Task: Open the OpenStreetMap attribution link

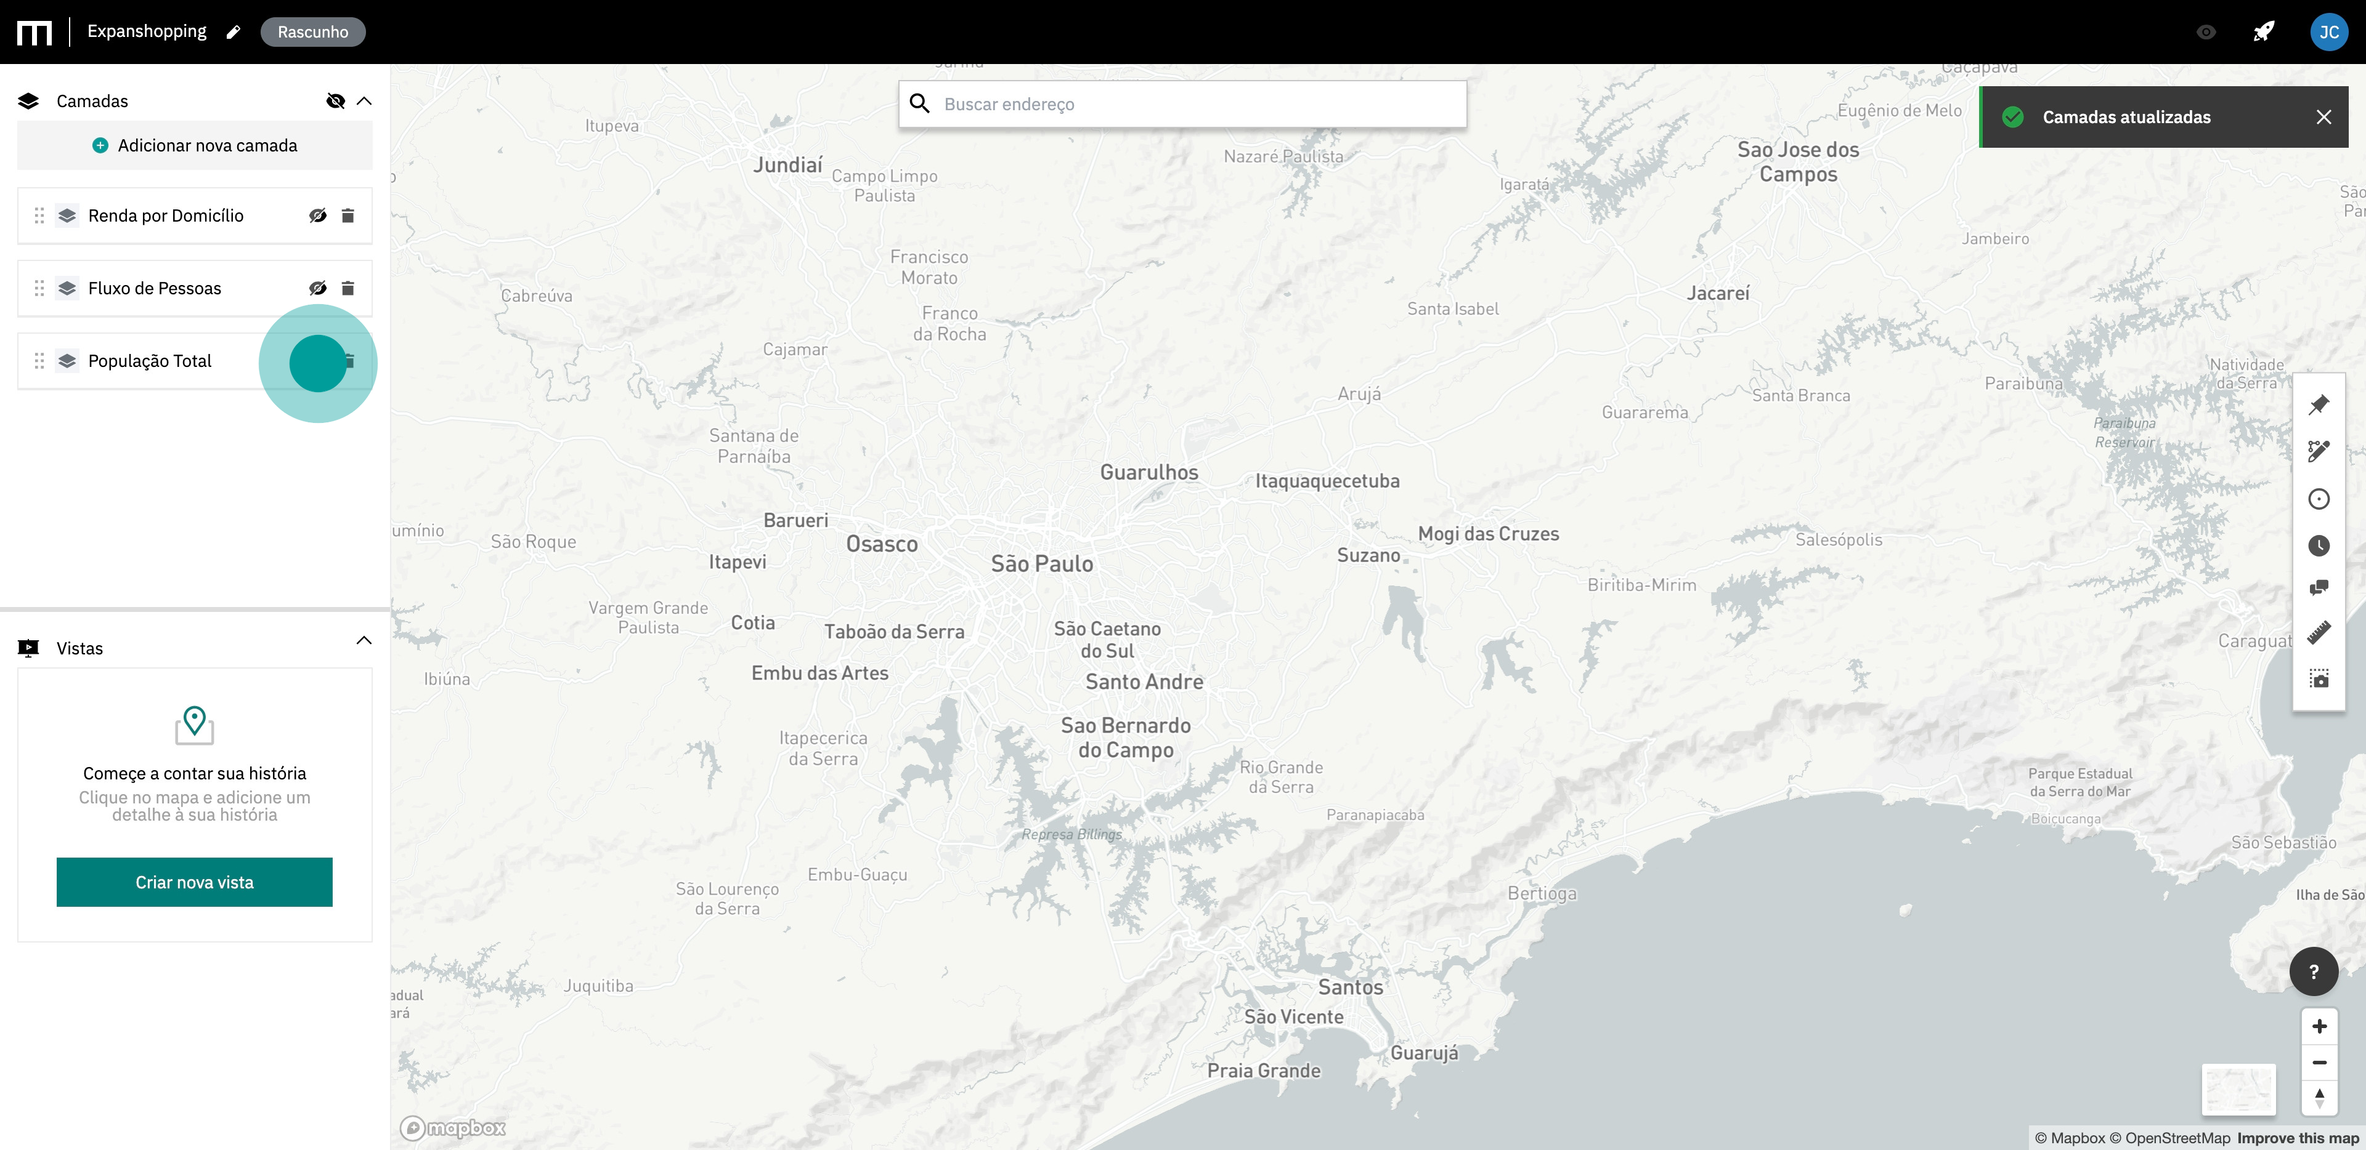Action: 2169,1138
